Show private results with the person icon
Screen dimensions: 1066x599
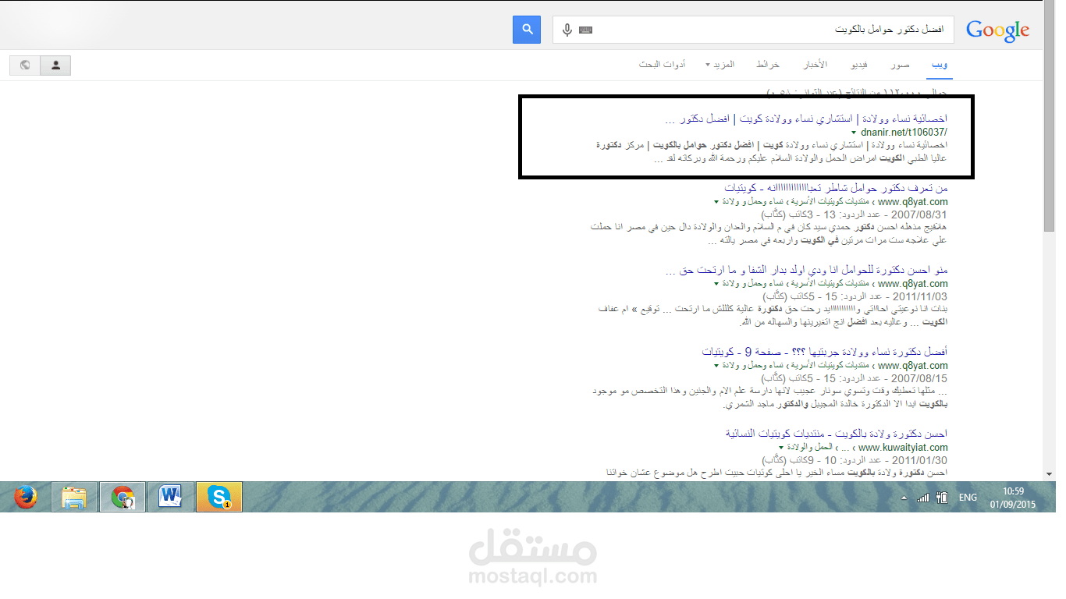pyautogui.click(x=55, y=66)
